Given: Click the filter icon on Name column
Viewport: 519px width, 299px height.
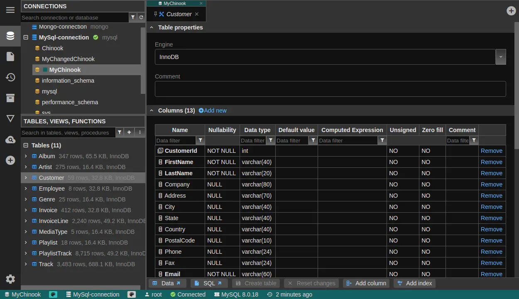Looking at the screenshot, I should click(x=201, y=140).
